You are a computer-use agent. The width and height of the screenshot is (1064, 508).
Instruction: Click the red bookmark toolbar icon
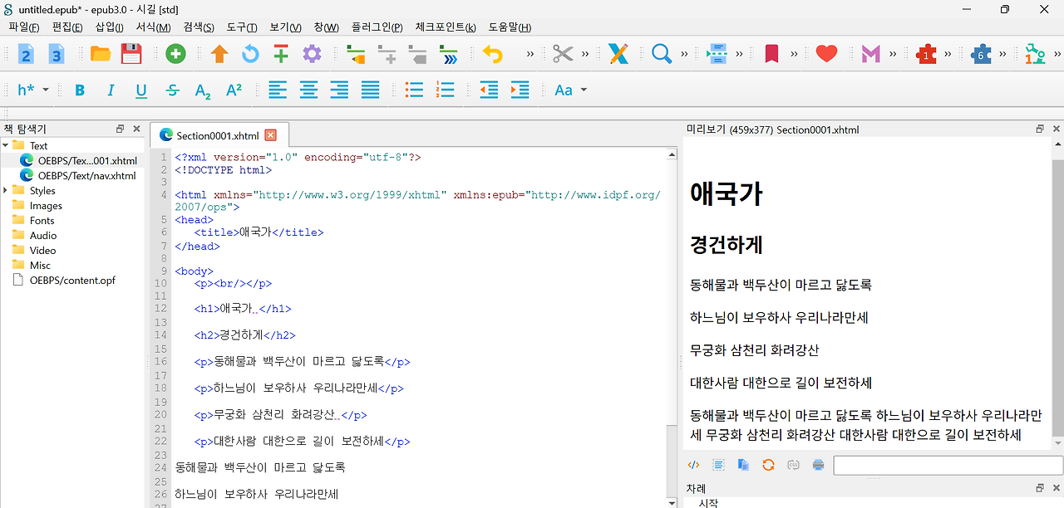pyautogui.click(x=771, y=54)
